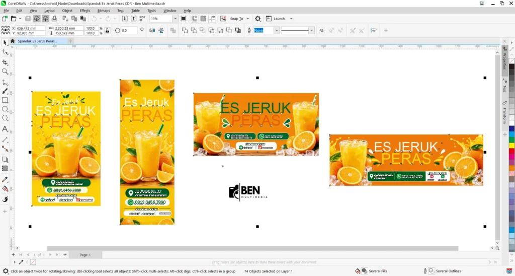Viewport: 515px width, 276px height.
Task: Mirror selection vertically
Action: tap(161, 30)
